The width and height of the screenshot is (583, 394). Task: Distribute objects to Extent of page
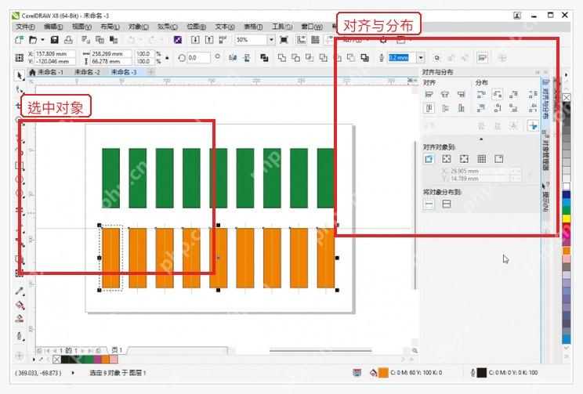[x=446, y=204]
